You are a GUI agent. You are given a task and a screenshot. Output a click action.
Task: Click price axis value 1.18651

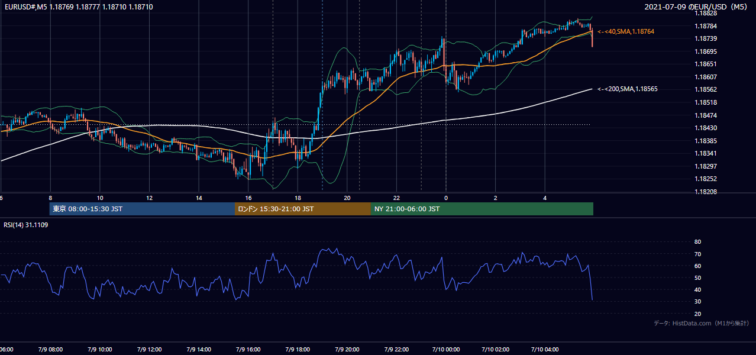pyautogui.click(x=706, y=64)
